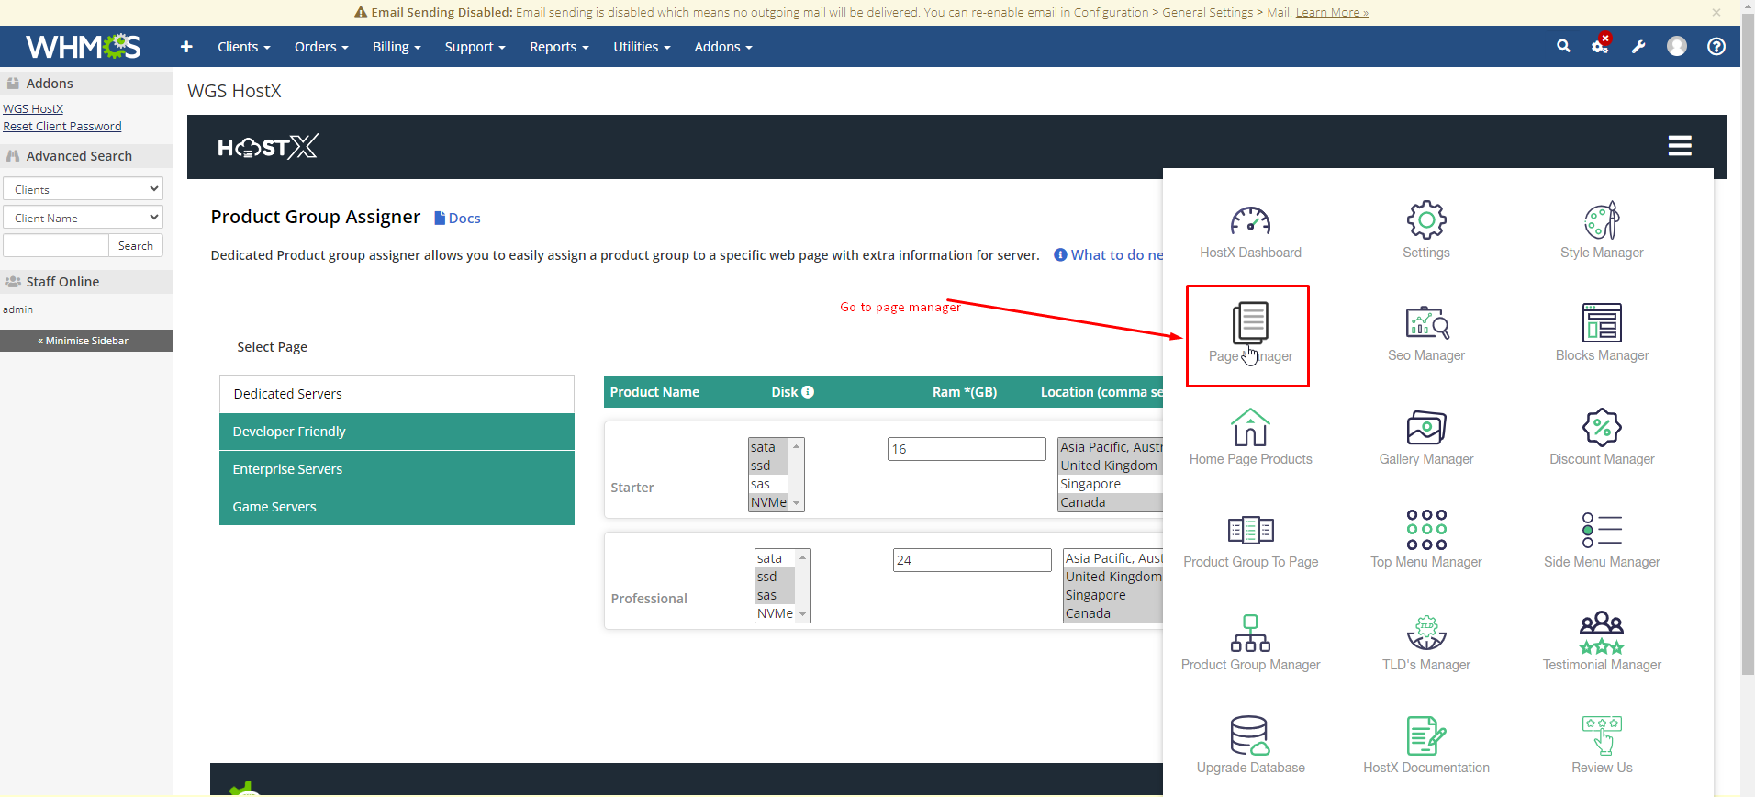Open the Style Manager palette icon
This screenshot has height=797, width=1755.
[1601, 222]
